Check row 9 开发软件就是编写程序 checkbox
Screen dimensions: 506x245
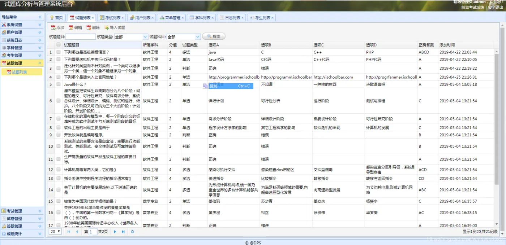coord(59,135)
